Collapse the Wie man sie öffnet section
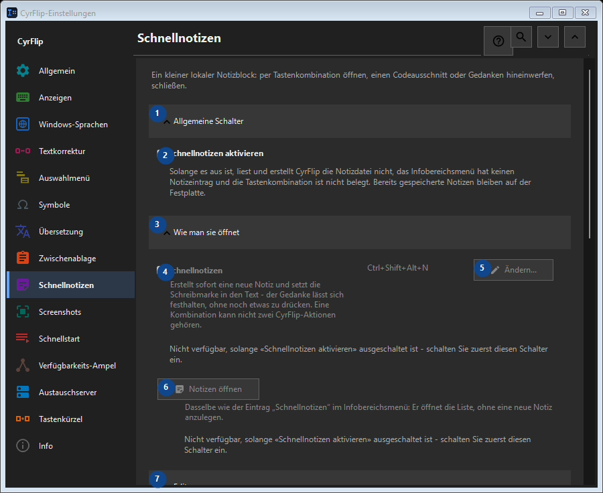Image resolution: width=603 pixels, height=493 pixels. (360, 232)
